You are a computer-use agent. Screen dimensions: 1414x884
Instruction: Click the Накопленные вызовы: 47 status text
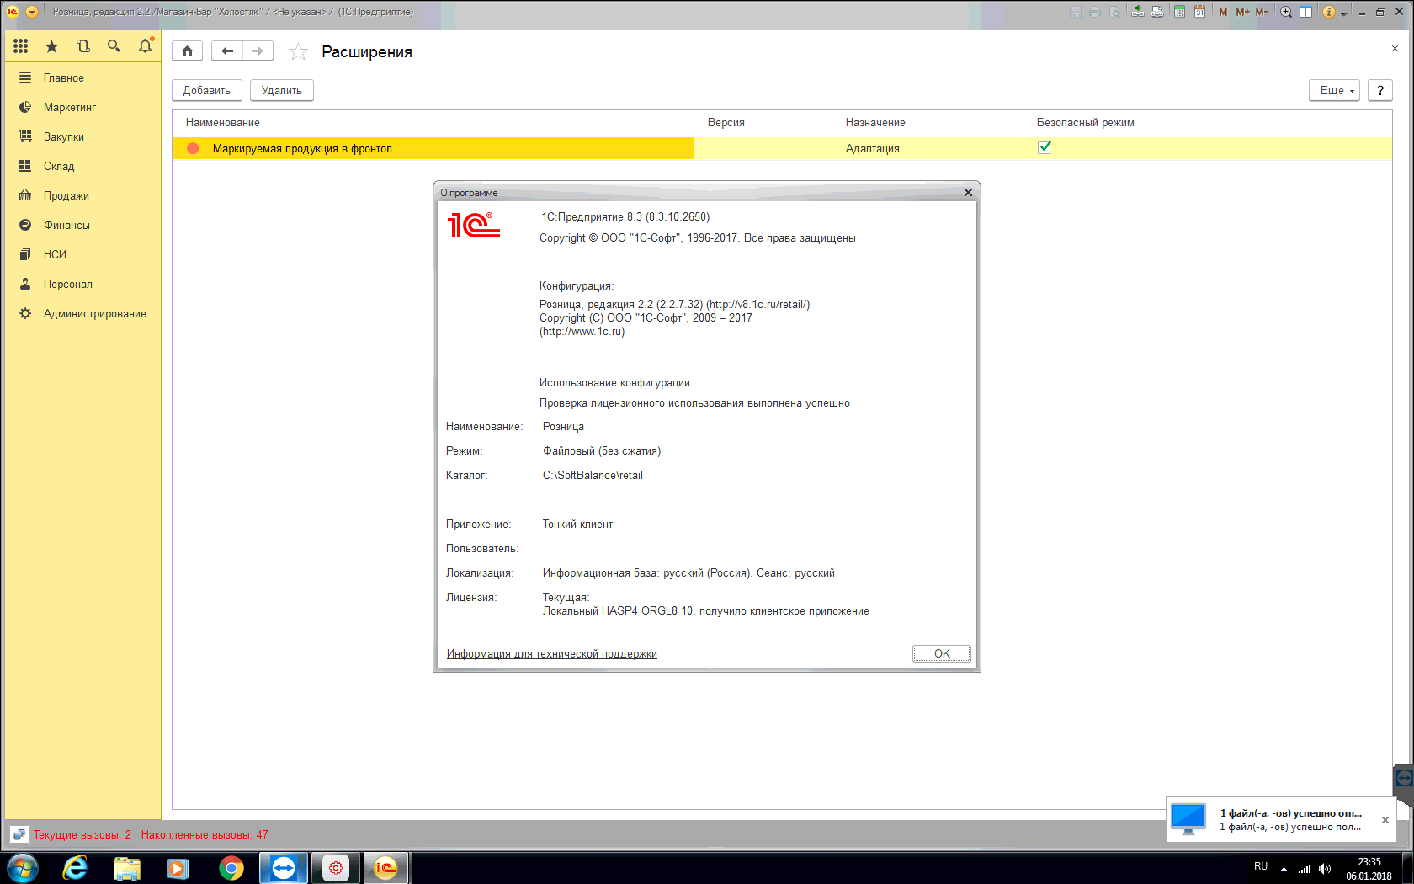point(205,834)
